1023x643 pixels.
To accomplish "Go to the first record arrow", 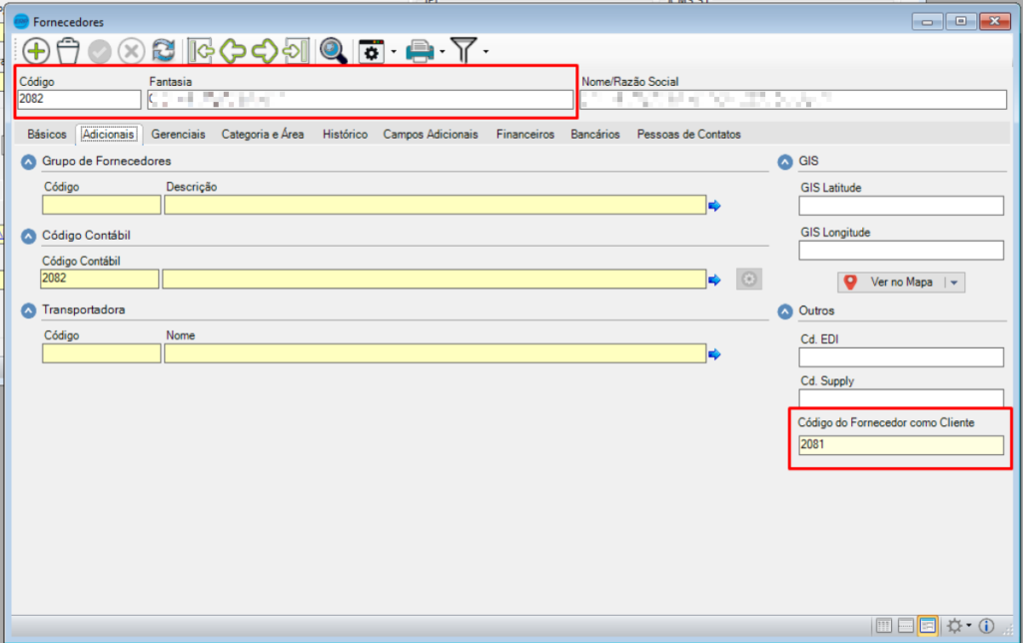I will [203, 50].
